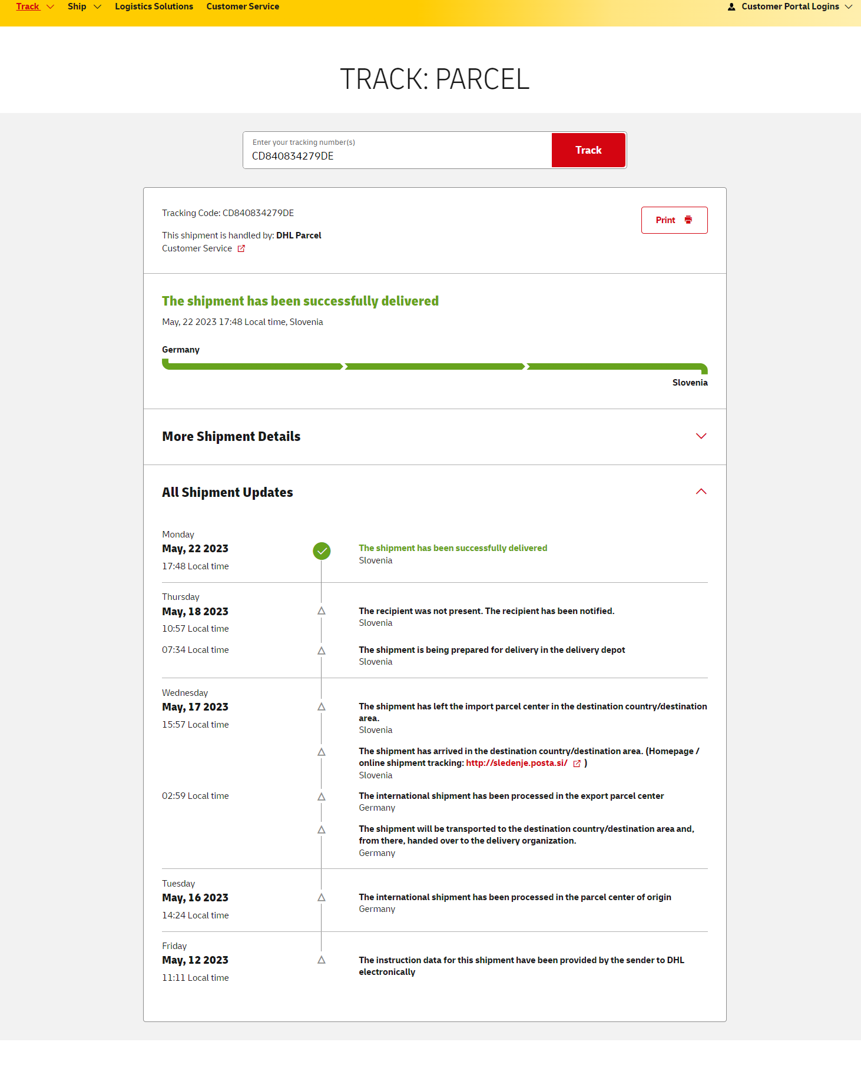Open Customer Portal Logins dropdown arrow
The height and width of the screenshot is (1065, 861).
[x=849, y=7]
